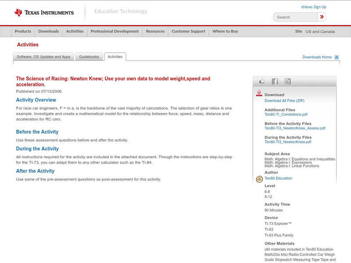Click Math: Algebra I: Linear Functions text

click(292, 166)
